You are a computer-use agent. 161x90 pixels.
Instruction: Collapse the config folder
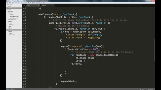point(8,13)
